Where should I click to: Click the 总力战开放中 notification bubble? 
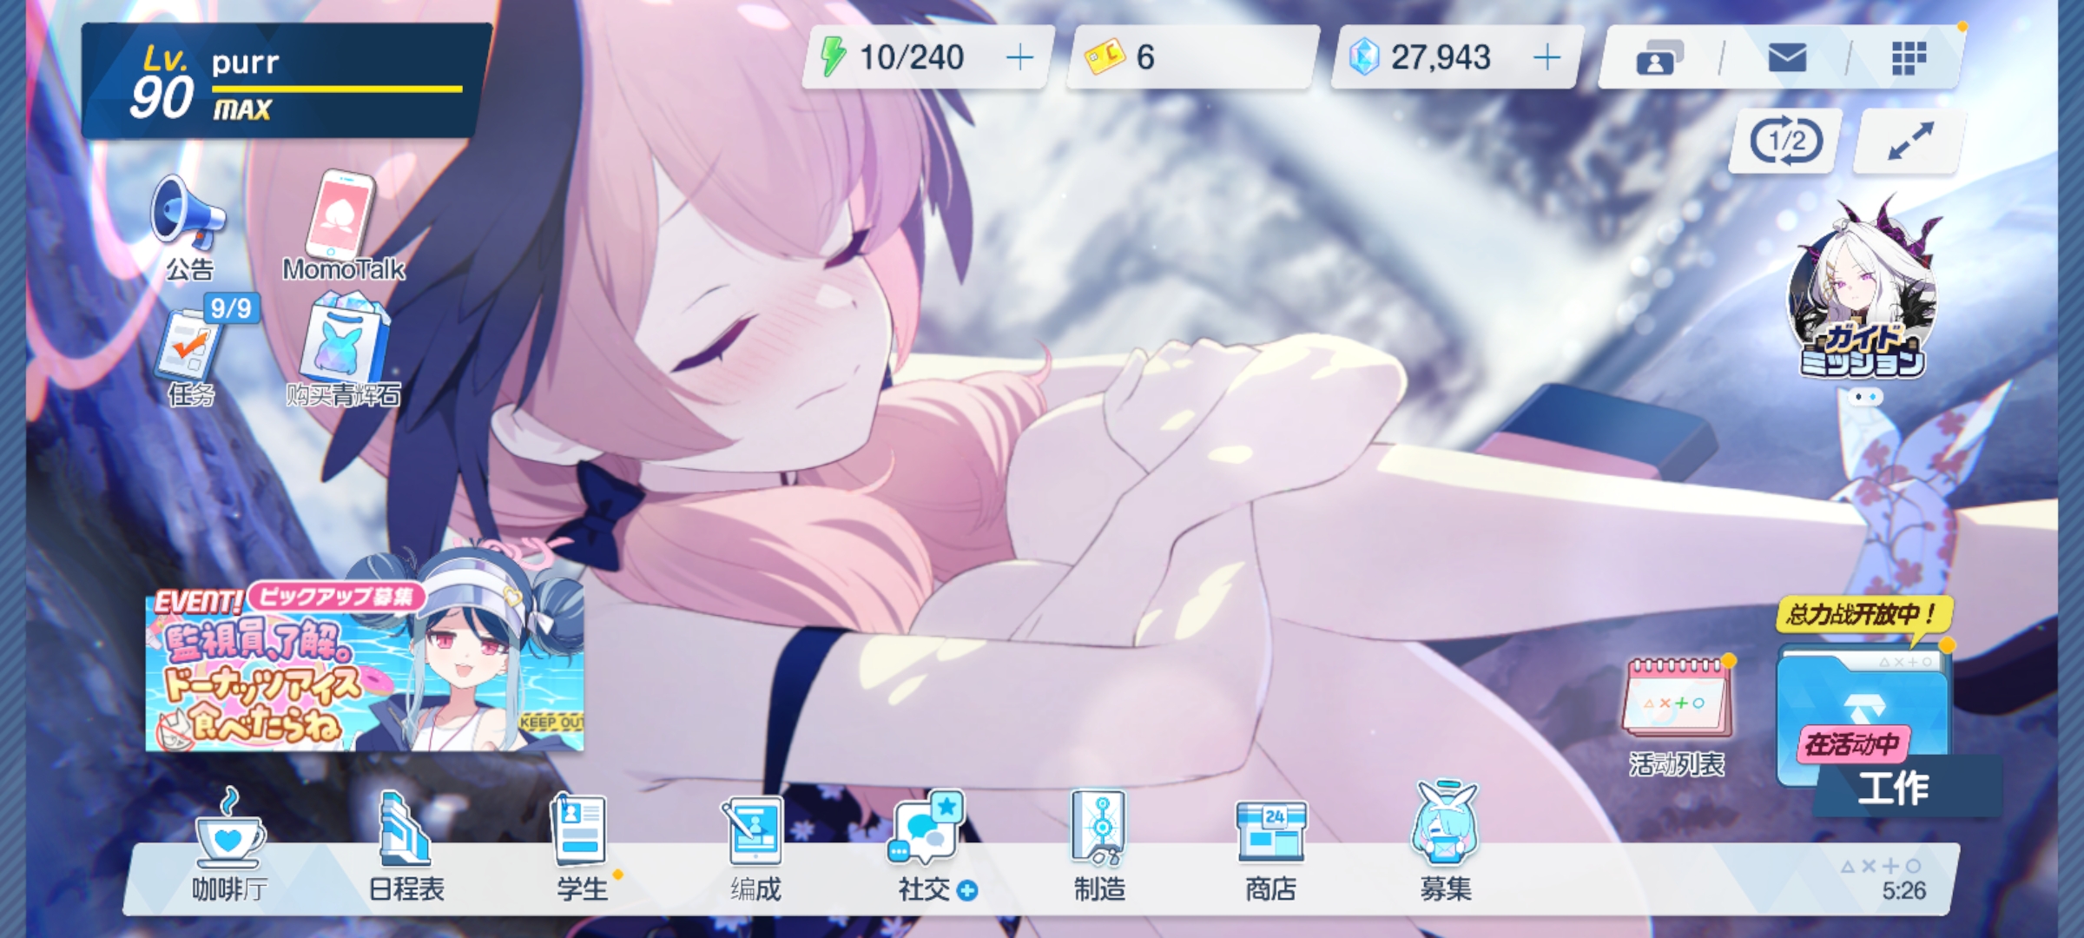(1863, 615)
